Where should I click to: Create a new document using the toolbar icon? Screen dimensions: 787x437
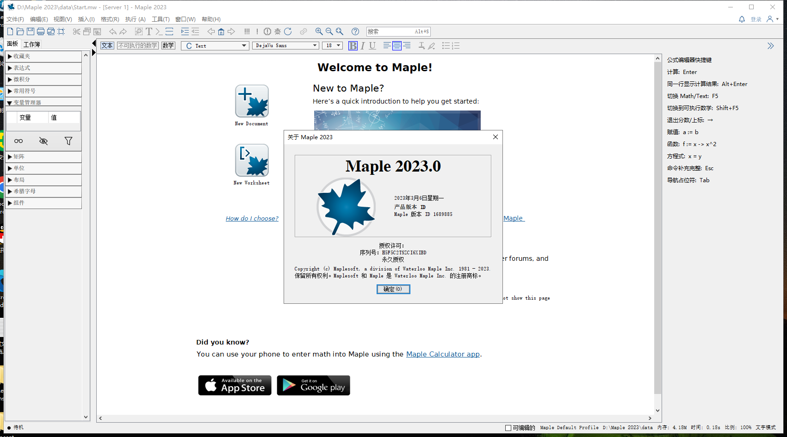click(10, 31)
